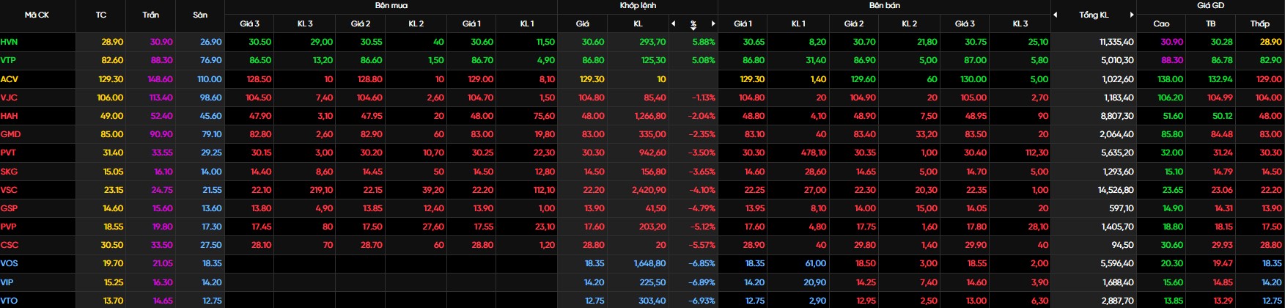Click the Thấp column header
Viewport: 1285px width, 308px height.
tap(1260, 23)
